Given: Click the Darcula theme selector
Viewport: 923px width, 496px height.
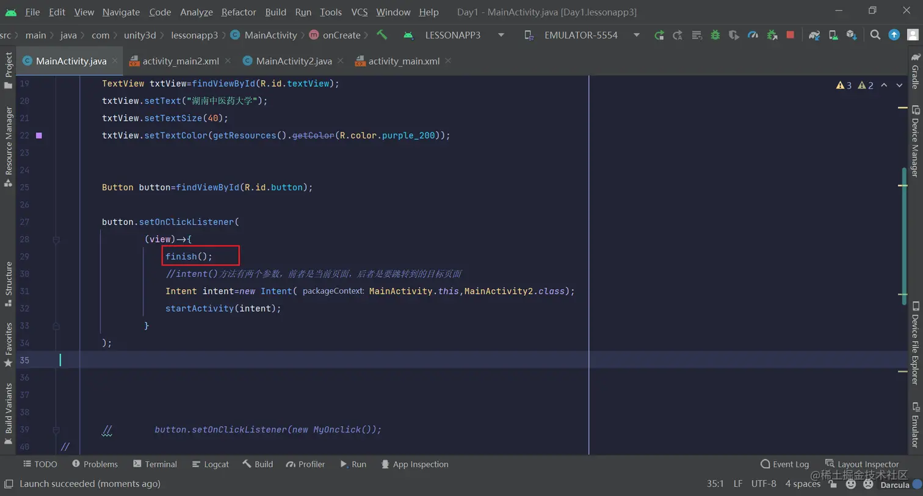Looking at the screenshot, I should (x=895, y=485).
